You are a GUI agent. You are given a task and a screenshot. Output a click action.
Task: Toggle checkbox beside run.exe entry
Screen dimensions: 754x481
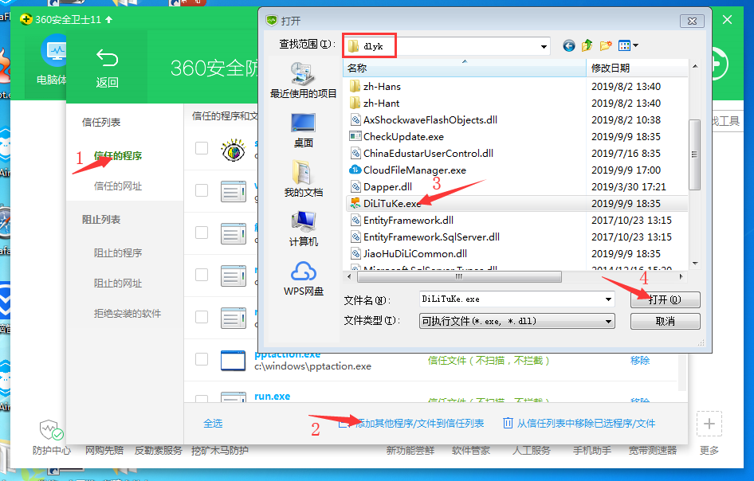[x=202, y=401]
